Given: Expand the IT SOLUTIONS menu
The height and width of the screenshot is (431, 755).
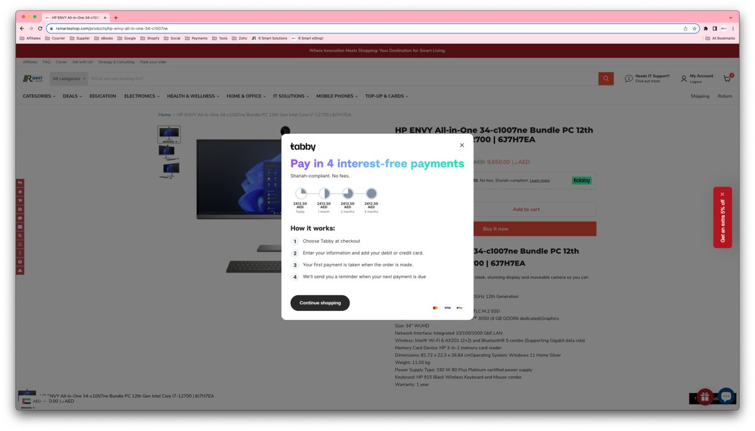Looking at the screenshot, I should click(x=291, y=96).
